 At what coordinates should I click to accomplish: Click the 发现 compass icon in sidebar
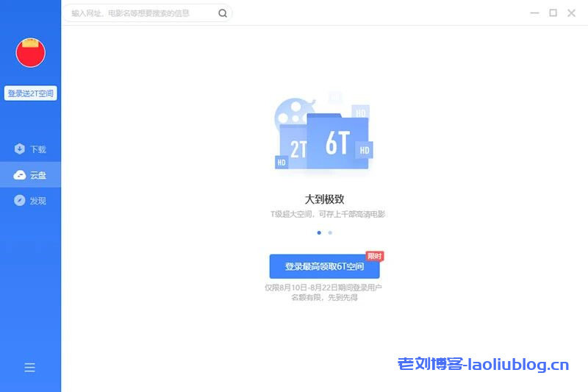pos(20,201)
